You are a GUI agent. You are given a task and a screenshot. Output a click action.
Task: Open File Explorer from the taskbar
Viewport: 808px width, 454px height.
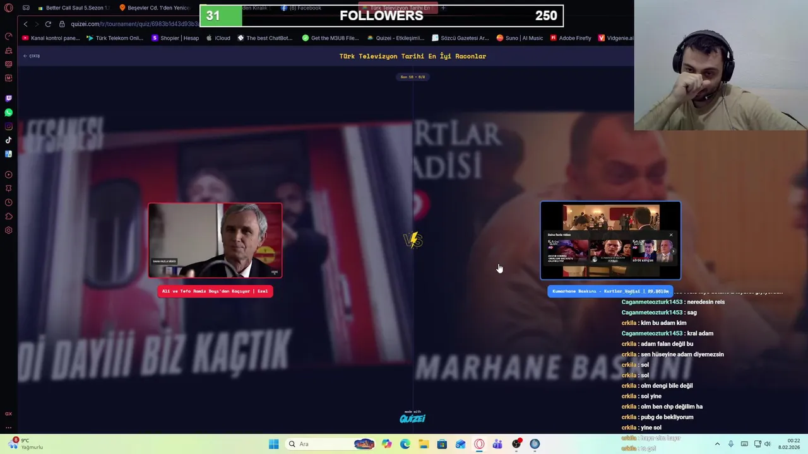pos(424,444)
